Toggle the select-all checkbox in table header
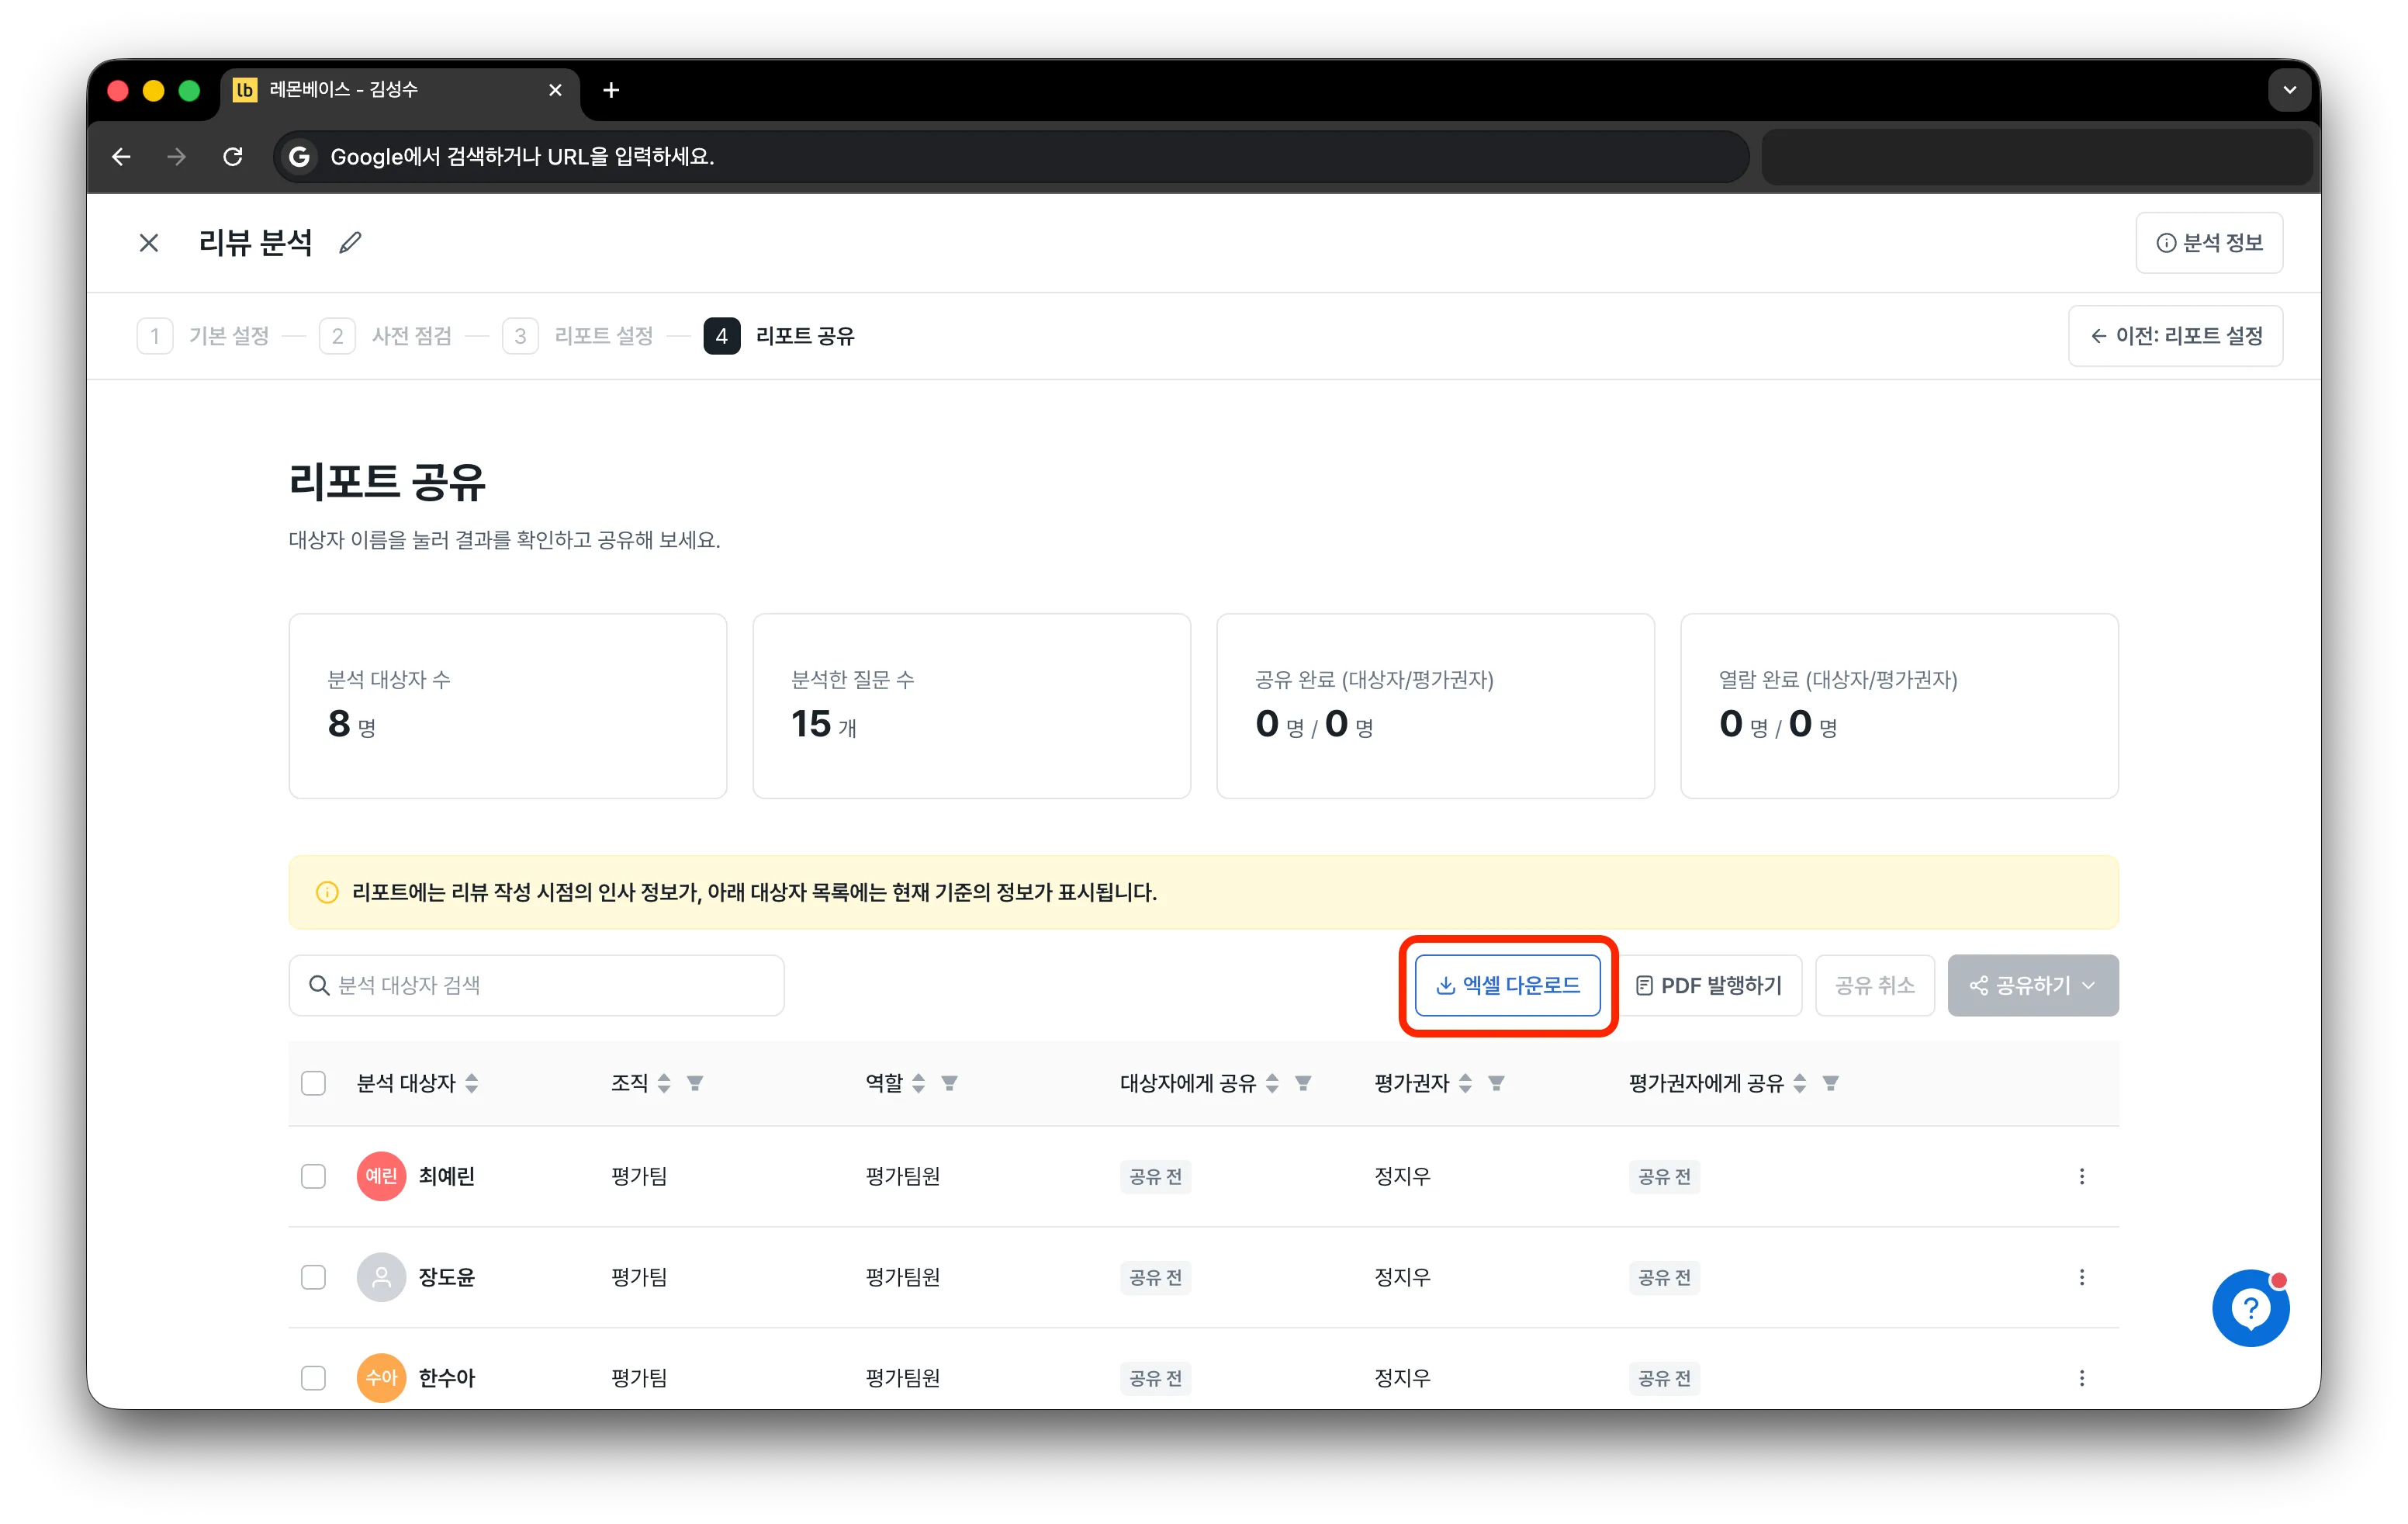This screenshot has width=2408, height=1524. pyautogui.click(x=314, y=1083)
